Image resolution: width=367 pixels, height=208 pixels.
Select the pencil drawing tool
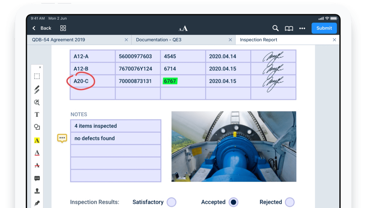click(x=37, y=89)
